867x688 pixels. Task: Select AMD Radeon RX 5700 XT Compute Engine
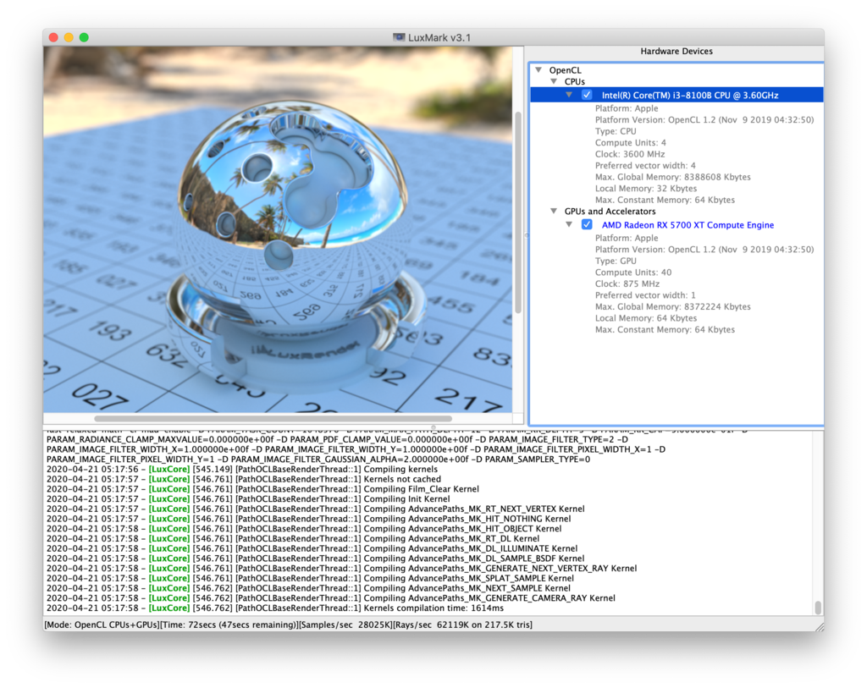pos(688,225)
